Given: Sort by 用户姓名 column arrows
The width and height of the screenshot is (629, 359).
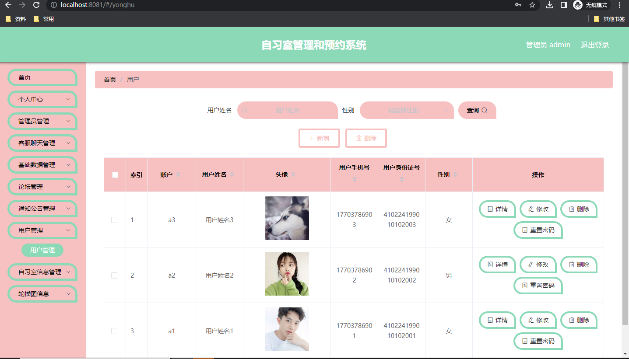Looking at the screenshot, I should pyautogui.click(x=232, y=174).
